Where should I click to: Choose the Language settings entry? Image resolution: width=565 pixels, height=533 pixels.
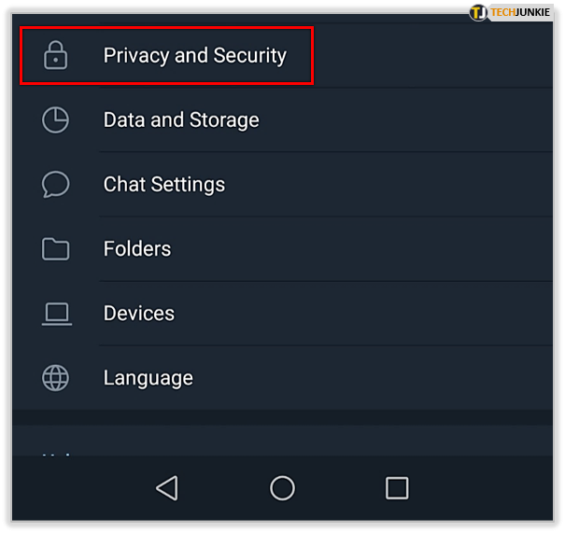coord(148,378)
